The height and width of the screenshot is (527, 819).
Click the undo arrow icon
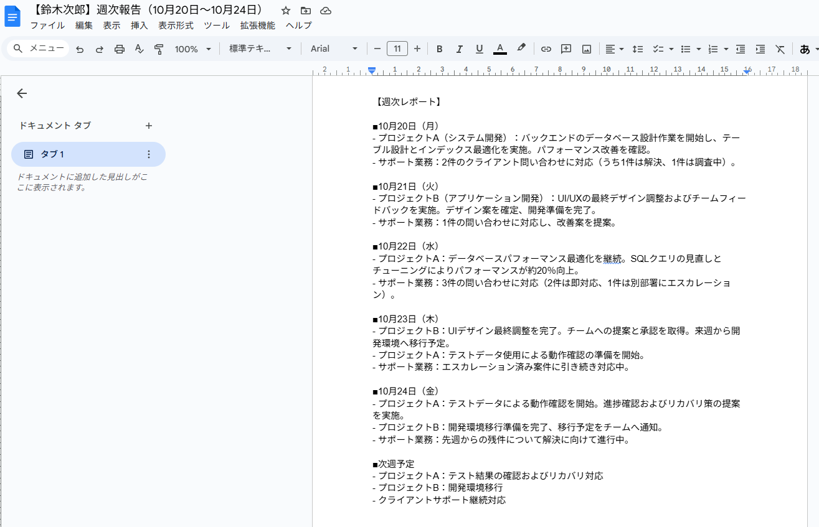click(80, 49)
